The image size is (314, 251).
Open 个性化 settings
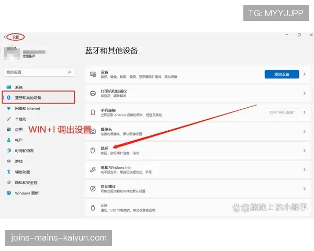pos(20,119)
